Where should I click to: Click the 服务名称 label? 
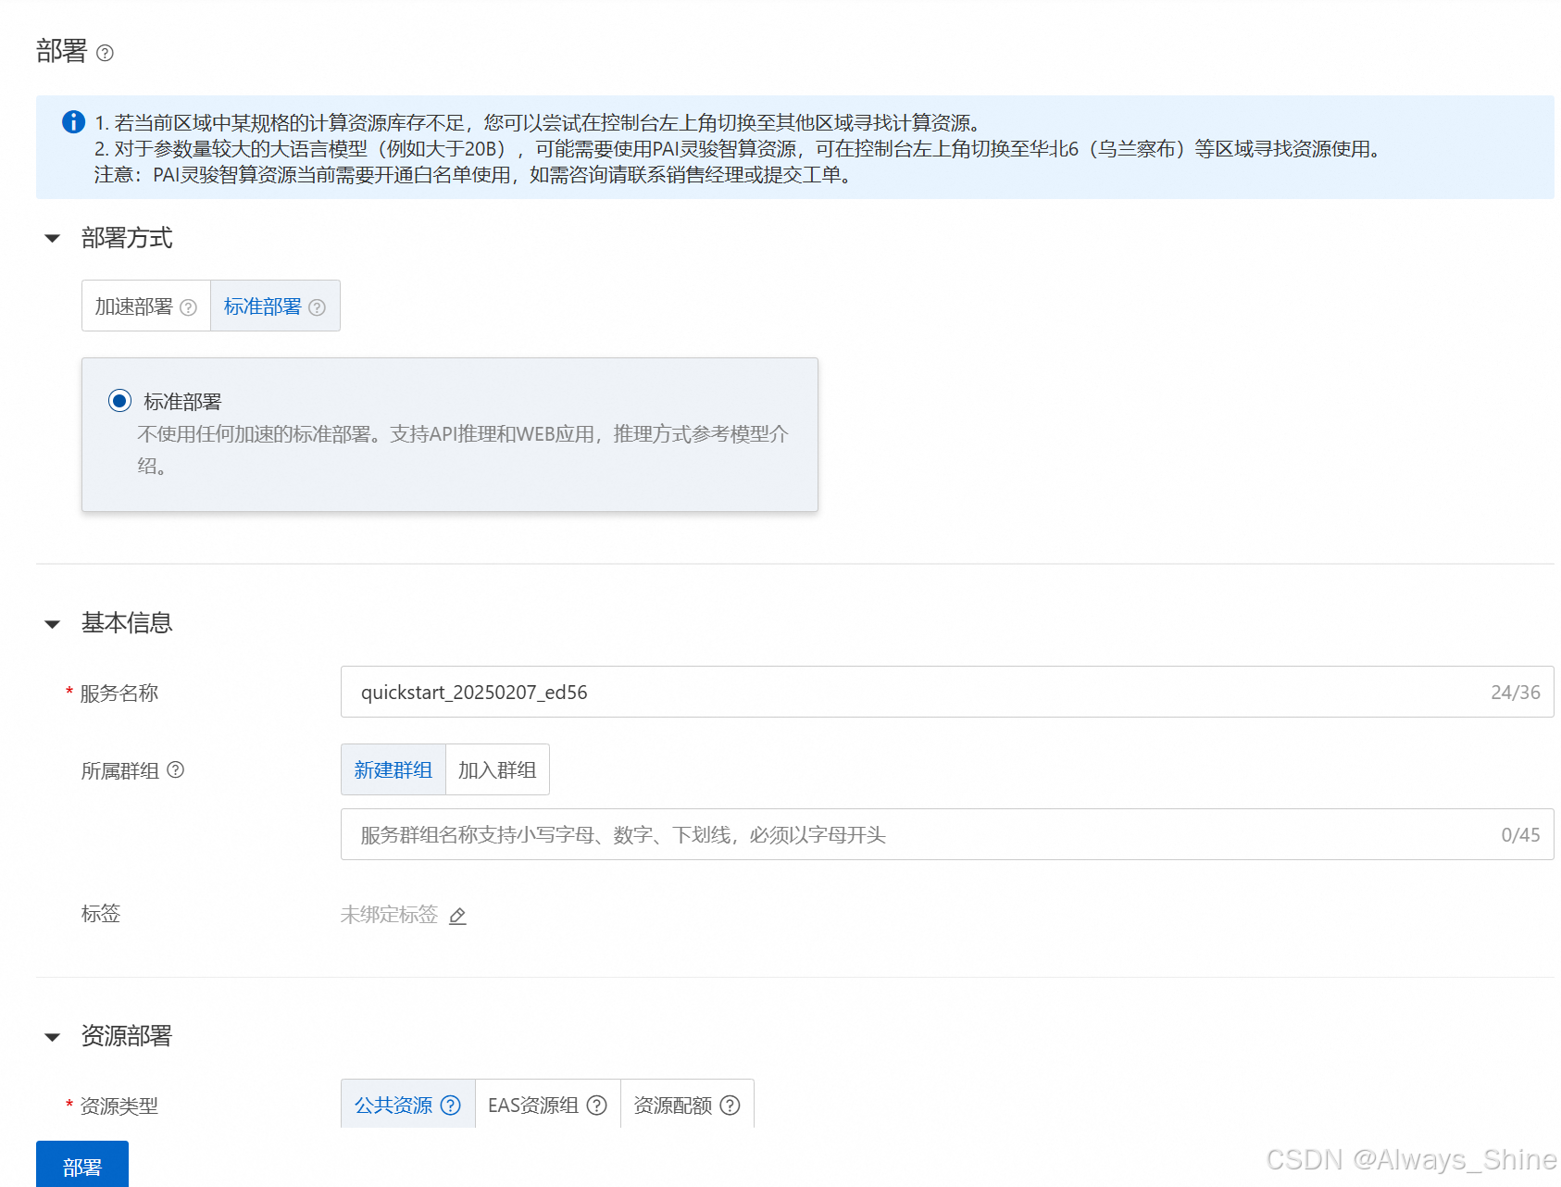click(119, 693)
